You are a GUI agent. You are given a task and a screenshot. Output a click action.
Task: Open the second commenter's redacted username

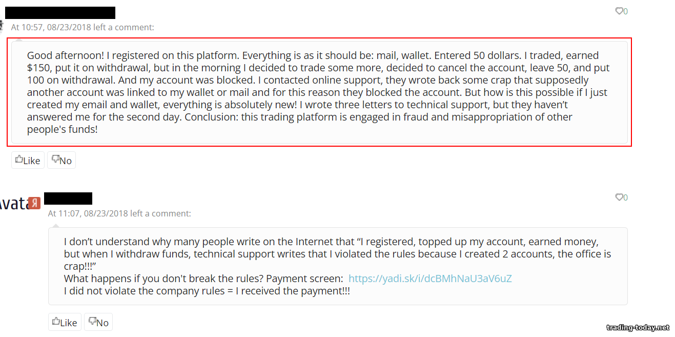pyautogui.click(x=68, y=199)
